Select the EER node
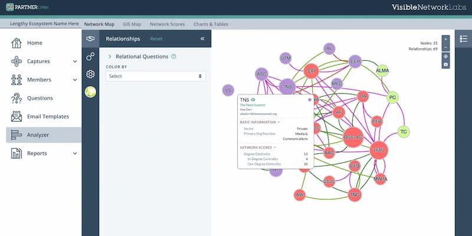This screenshot has height=236, width=472. (x=355, y=61)
